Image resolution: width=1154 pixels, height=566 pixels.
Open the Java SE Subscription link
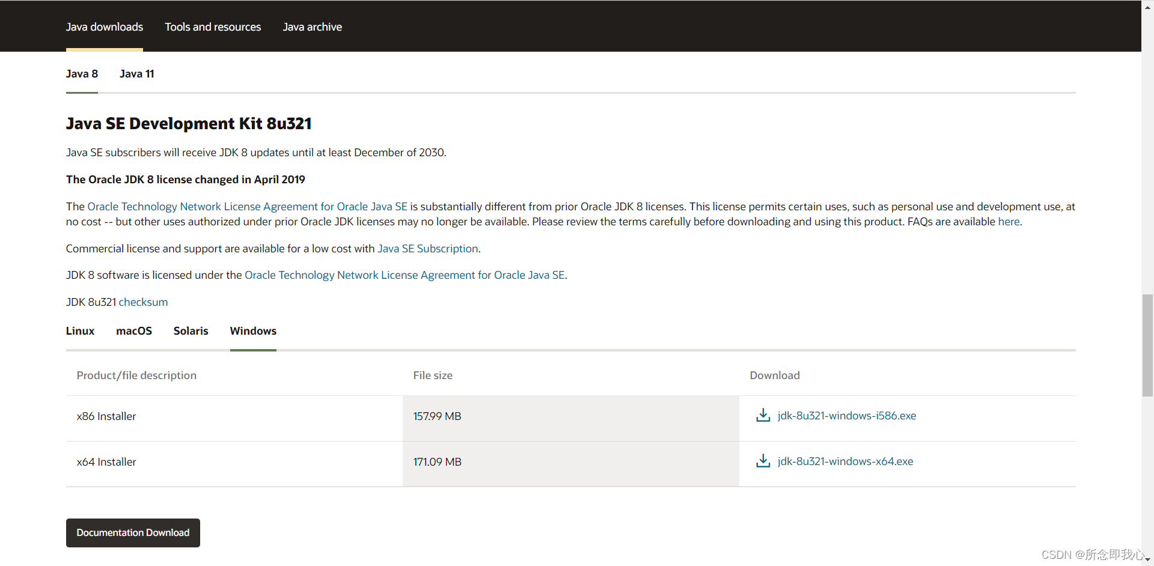point(428,249)
